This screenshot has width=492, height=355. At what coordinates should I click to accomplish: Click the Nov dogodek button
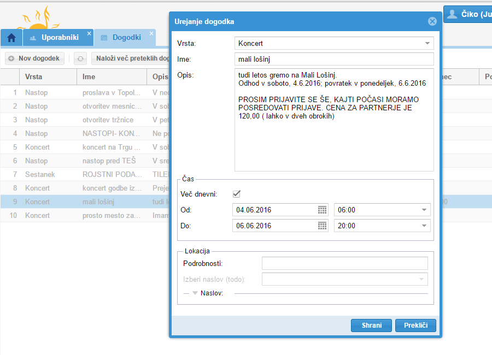click(x=34, y=58)
